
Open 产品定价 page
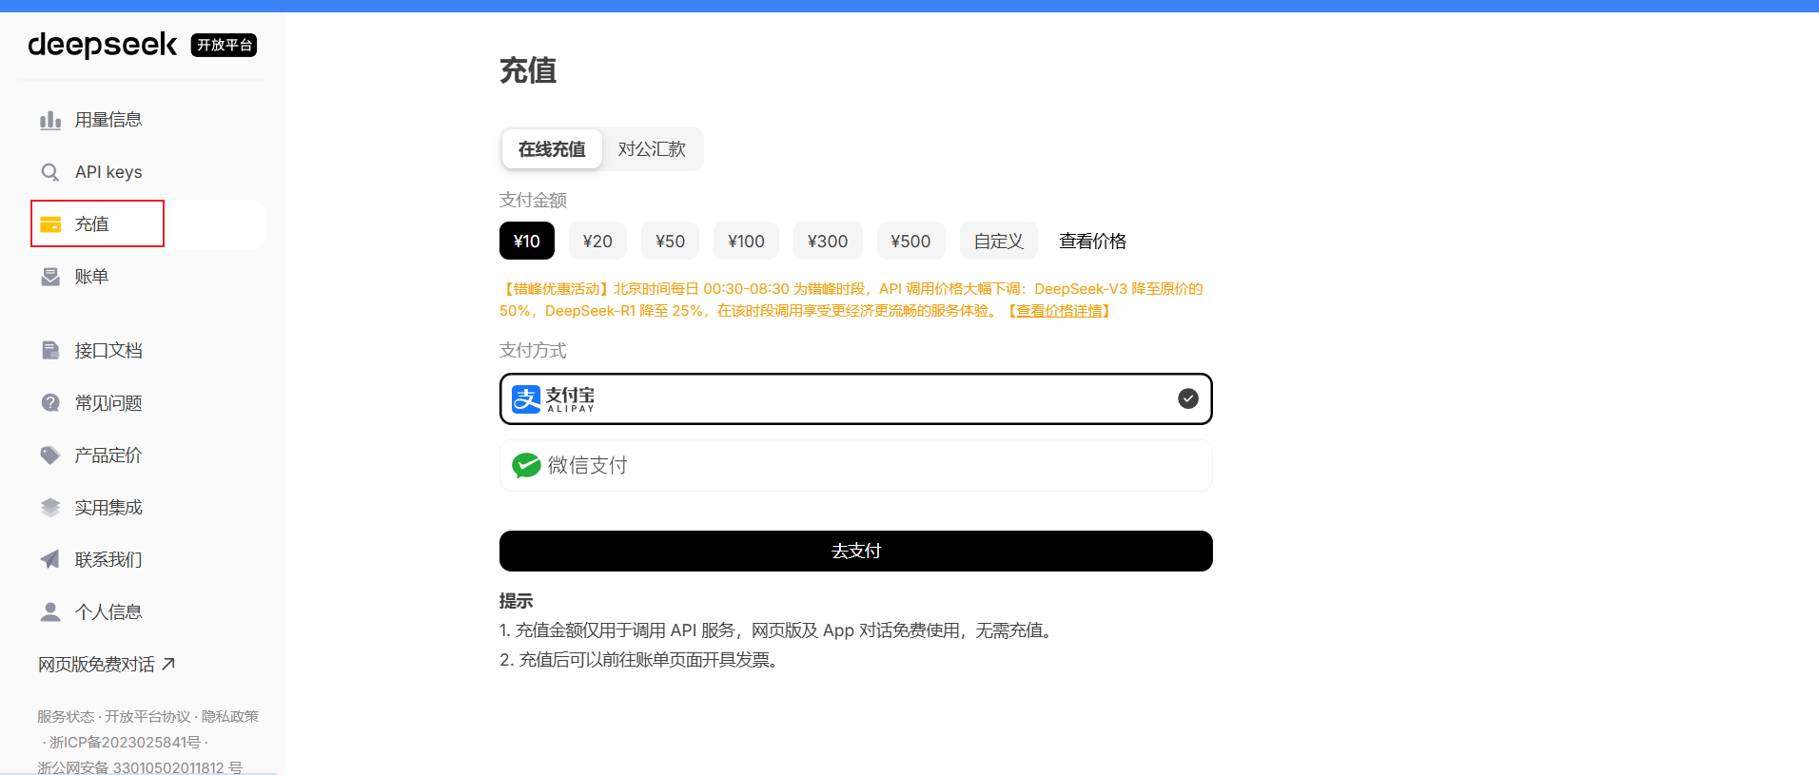click(143, 455)
